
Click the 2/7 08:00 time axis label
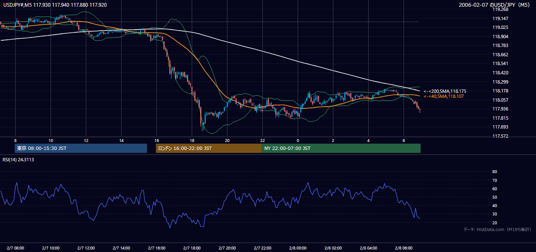click(x=15, y=248)
